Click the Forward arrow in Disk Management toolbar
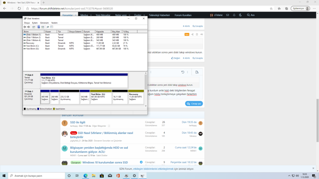Viewport: 319px width, 179px height. 29,27
